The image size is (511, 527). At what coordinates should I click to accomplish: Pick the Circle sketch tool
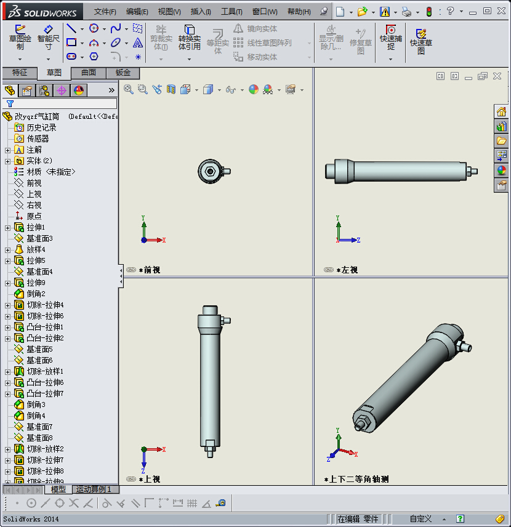coord(94,28)
